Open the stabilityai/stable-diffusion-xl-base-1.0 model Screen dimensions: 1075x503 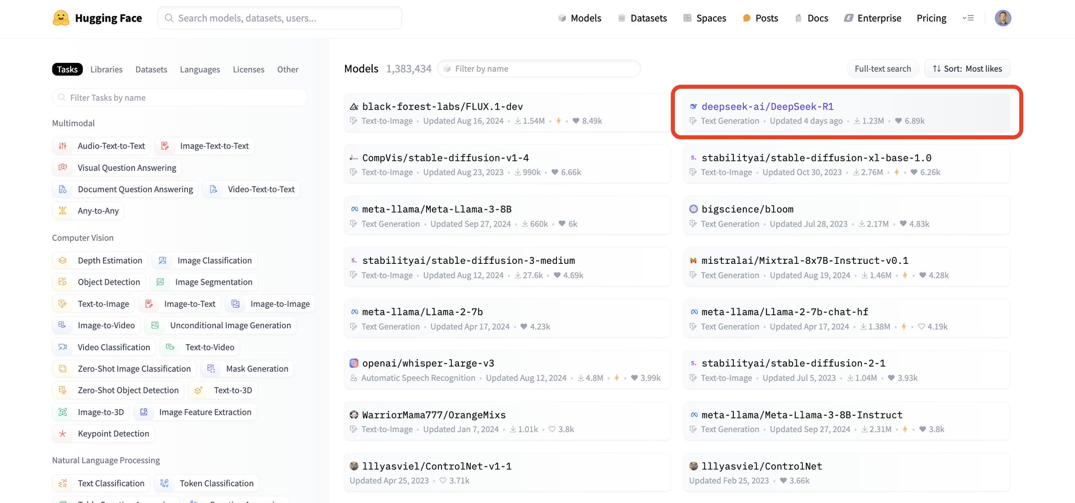(x=847, y=164)
